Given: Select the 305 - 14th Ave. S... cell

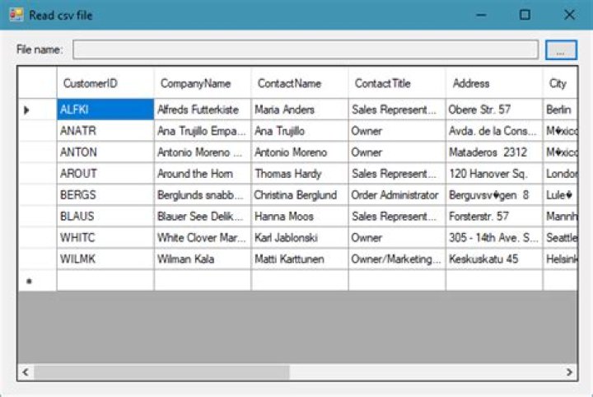Looking at the screenshot, I should pos(494,237).
